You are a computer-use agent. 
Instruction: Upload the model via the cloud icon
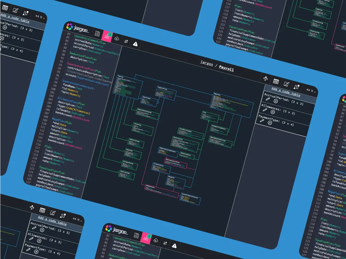click(x=117, y=39)
